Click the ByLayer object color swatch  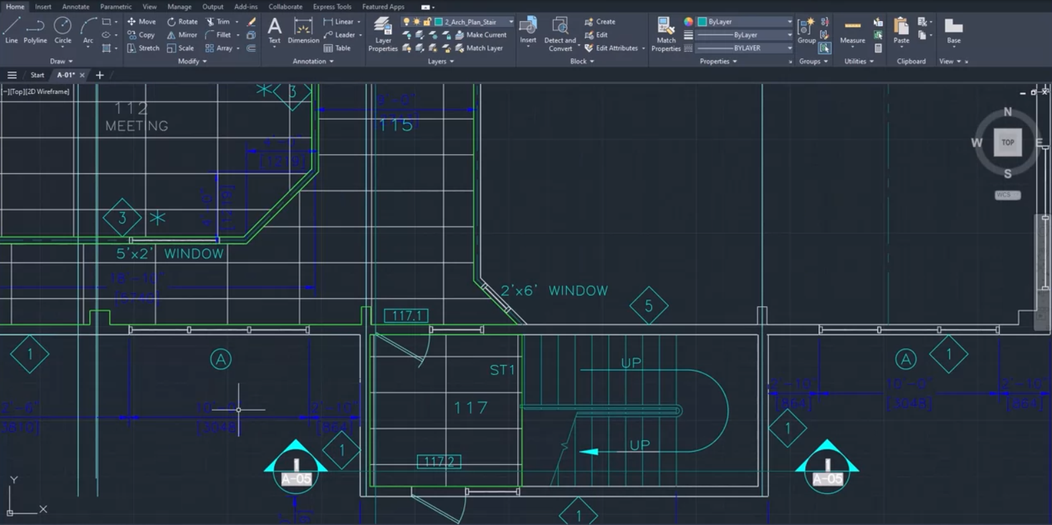pos(702,22)
